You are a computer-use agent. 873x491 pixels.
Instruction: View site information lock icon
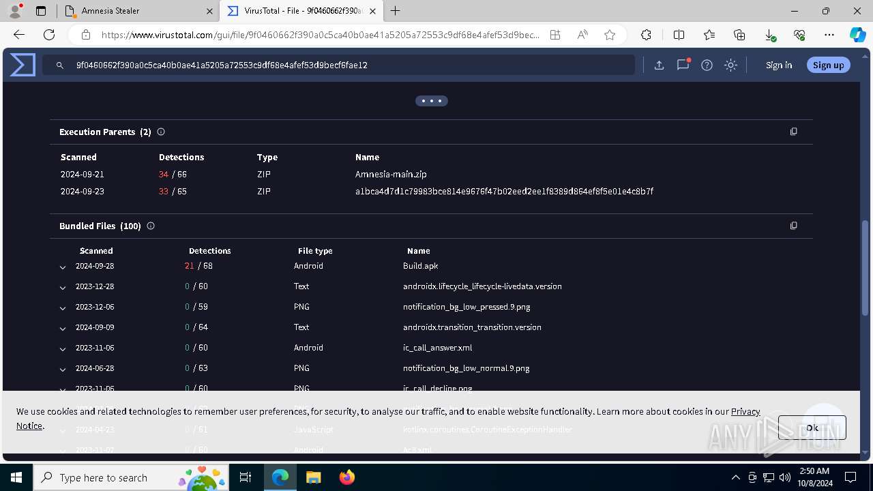[x=86, y=35]
